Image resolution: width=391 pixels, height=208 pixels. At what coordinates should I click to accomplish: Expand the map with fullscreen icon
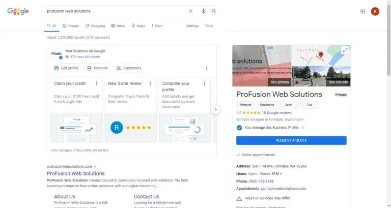(345, 50)
